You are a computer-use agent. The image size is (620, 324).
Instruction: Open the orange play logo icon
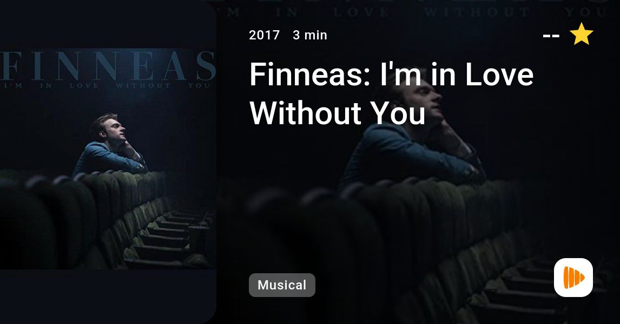pyautogui.click(x=573, y=278)
